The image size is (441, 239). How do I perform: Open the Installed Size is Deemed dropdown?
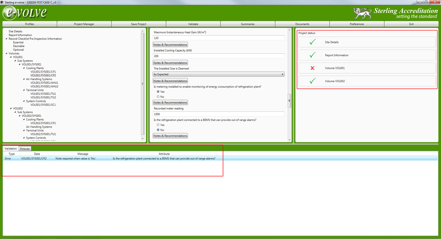pos(218,74)
